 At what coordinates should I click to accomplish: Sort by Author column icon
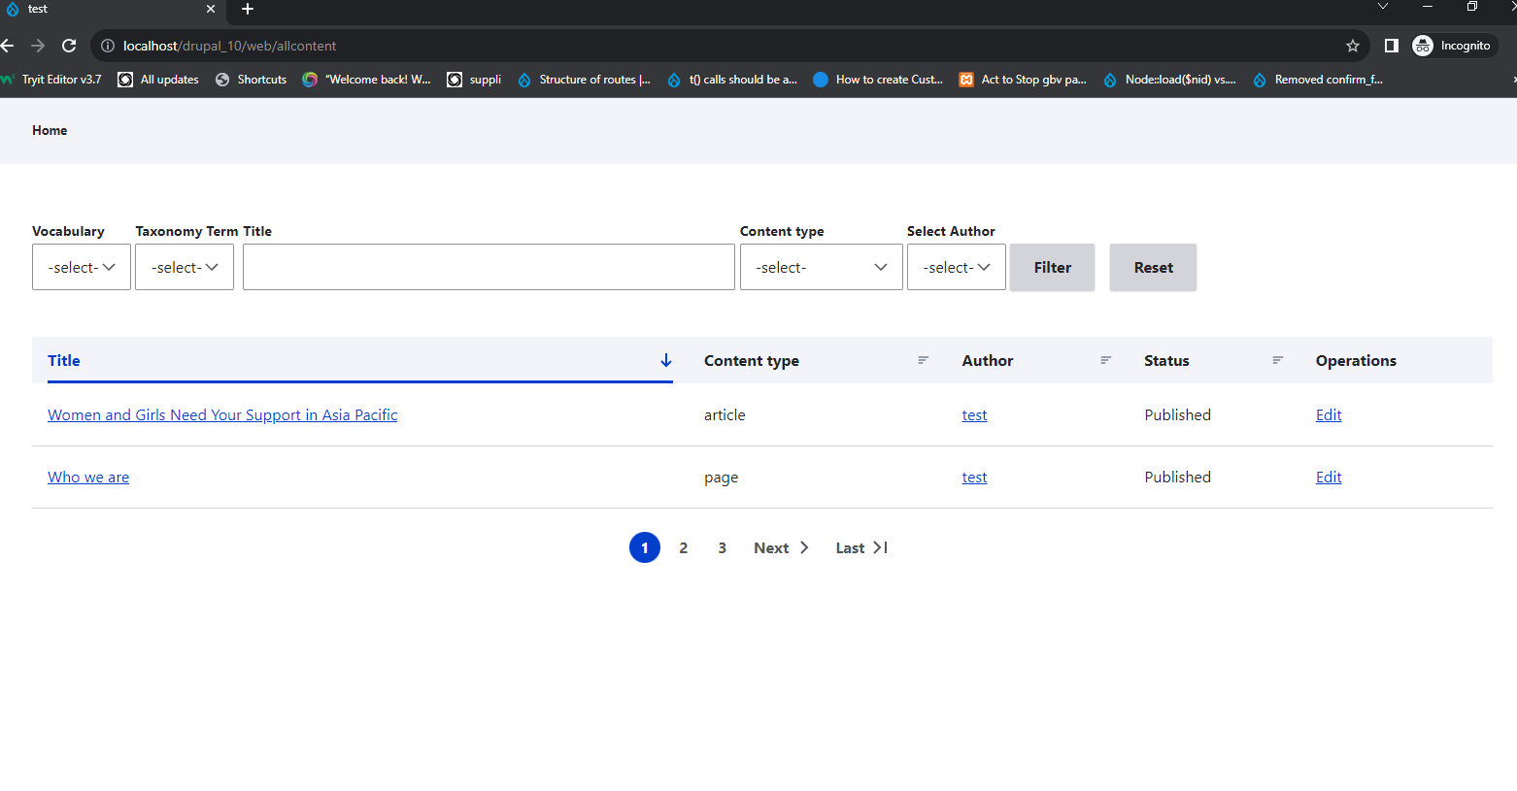1105,360
